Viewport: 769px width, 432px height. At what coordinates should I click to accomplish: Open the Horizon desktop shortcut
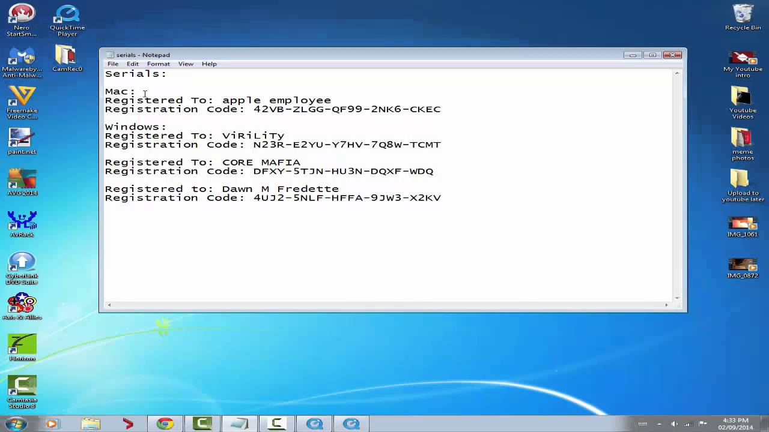22,348
